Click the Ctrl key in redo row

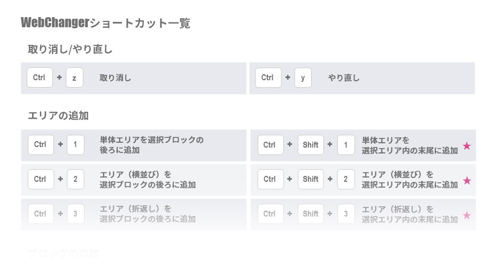pyautogui.click(x=268, y=78)
